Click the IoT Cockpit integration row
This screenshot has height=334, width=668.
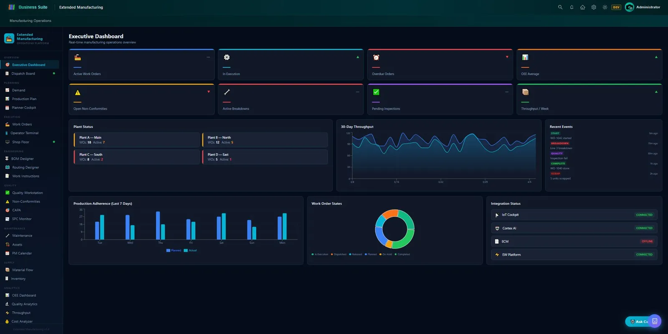(574, 215)
